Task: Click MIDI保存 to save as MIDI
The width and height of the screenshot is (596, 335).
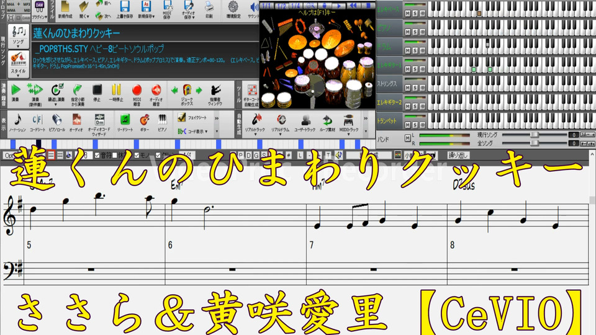Action: tap(167, 10)
